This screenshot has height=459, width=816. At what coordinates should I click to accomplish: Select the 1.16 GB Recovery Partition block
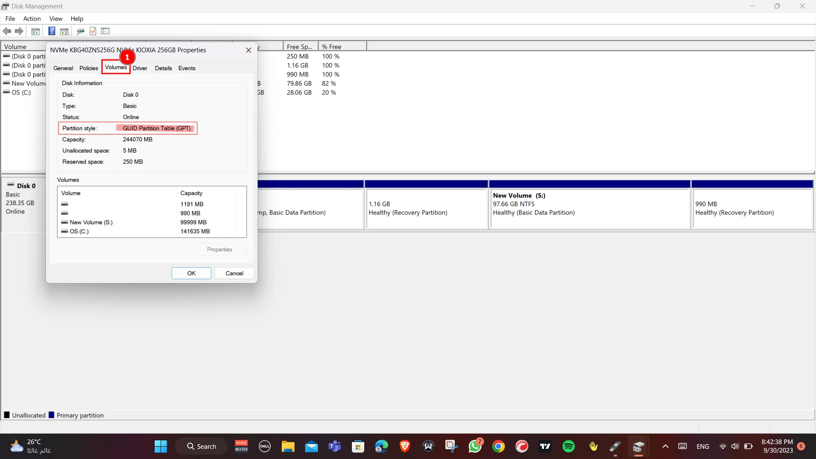click(426, 204)
